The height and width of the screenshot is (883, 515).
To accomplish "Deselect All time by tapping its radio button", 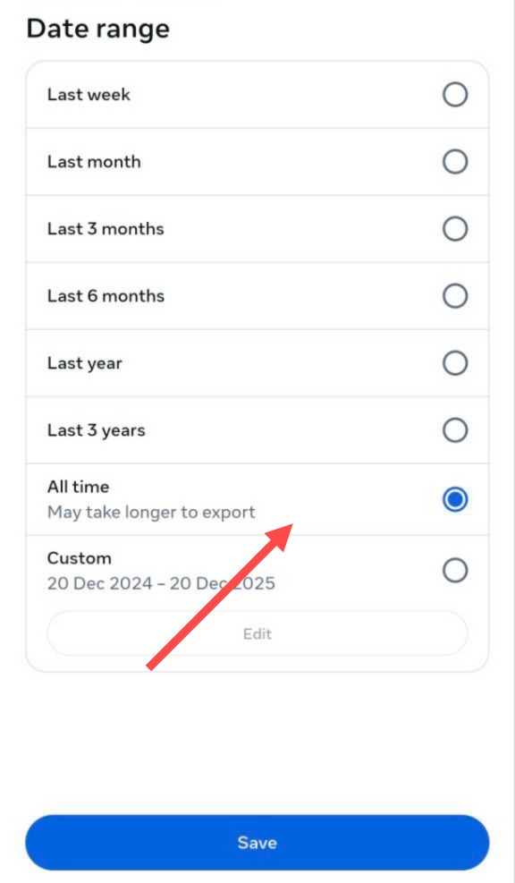I will point(456,499).
